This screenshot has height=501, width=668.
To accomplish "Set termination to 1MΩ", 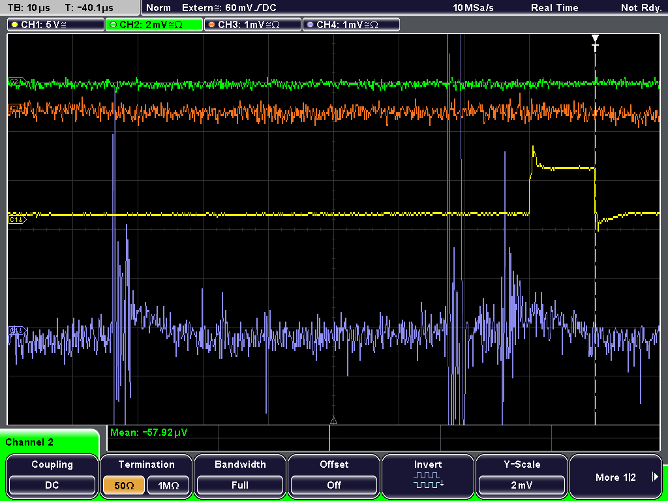I will [x=168, y=485].
